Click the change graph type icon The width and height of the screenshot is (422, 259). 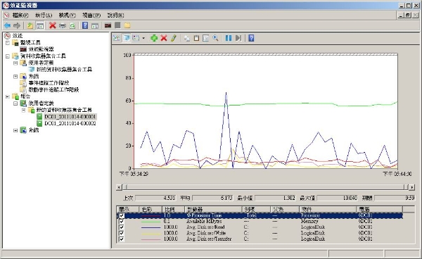[x=136, y=38]
